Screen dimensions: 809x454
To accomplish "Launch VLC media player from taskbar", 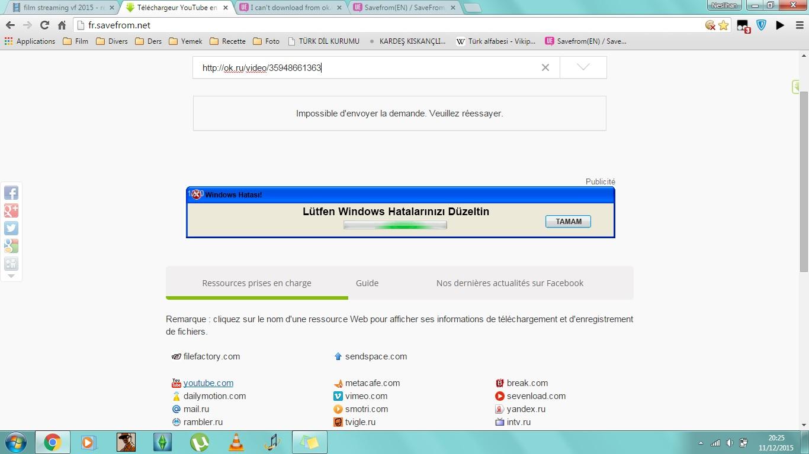I will pos(236,442).
